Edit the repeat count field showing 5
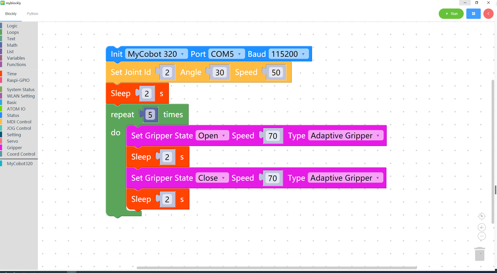The width and height of the screenshot is (497, 273). 150,115
